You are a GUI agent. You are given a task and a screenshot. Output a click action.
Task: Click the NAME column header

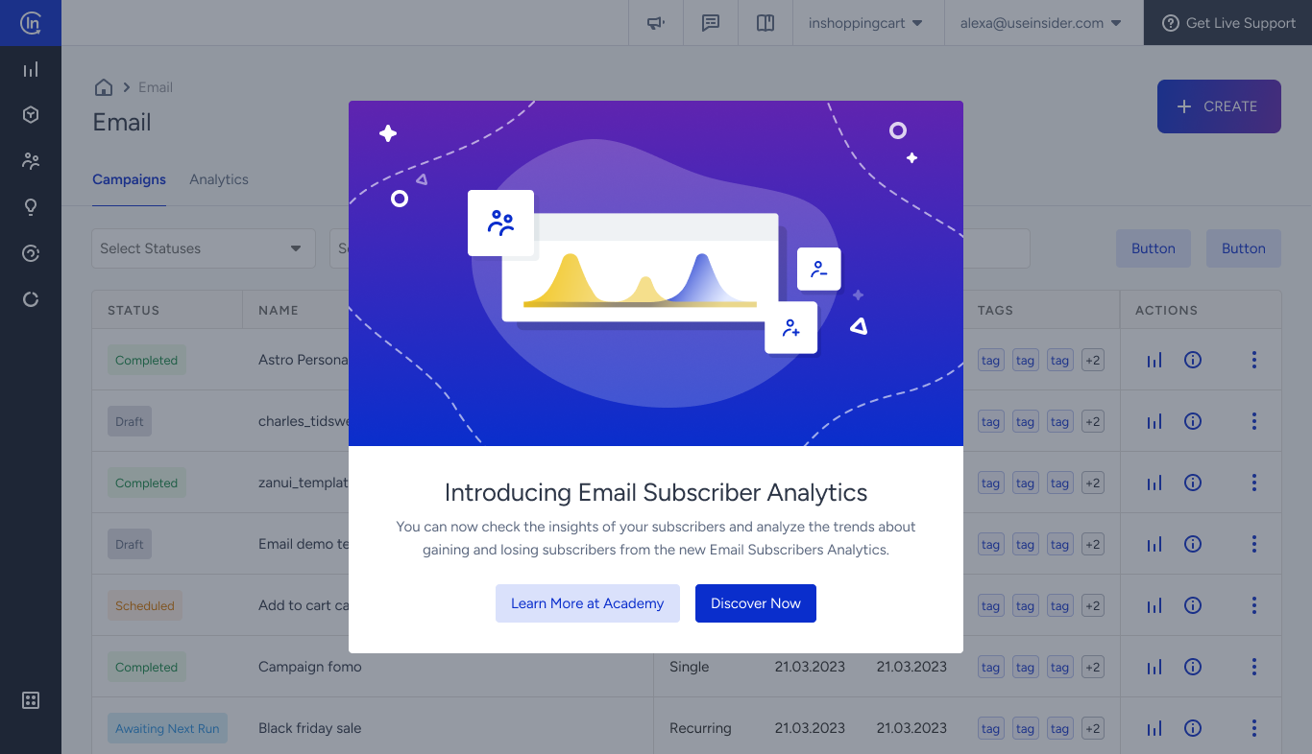point(279,310)
